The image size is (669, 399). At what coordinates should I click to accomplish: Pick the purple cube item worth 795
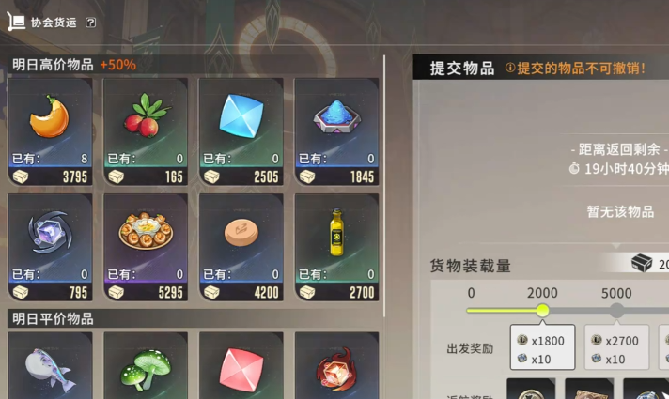pyautogui.click(x=51, y=247)
